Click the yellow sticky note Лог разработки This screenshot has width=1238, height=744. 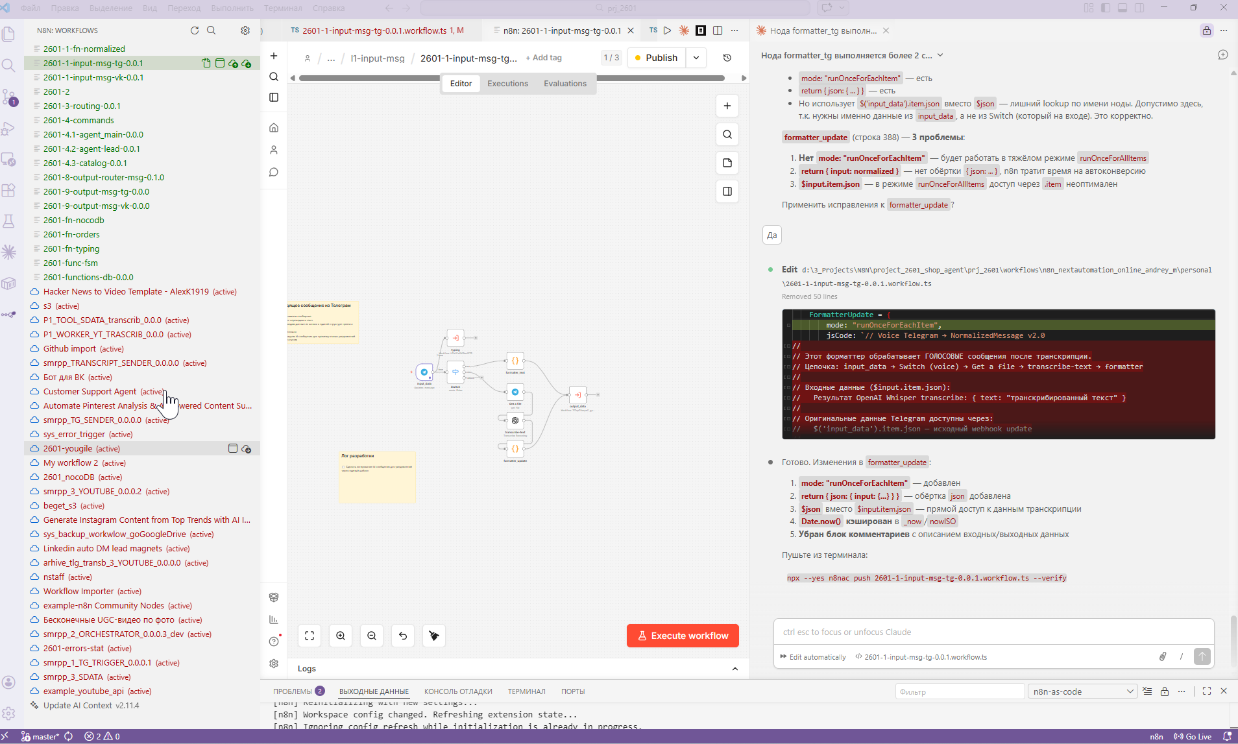click(377, 477)
